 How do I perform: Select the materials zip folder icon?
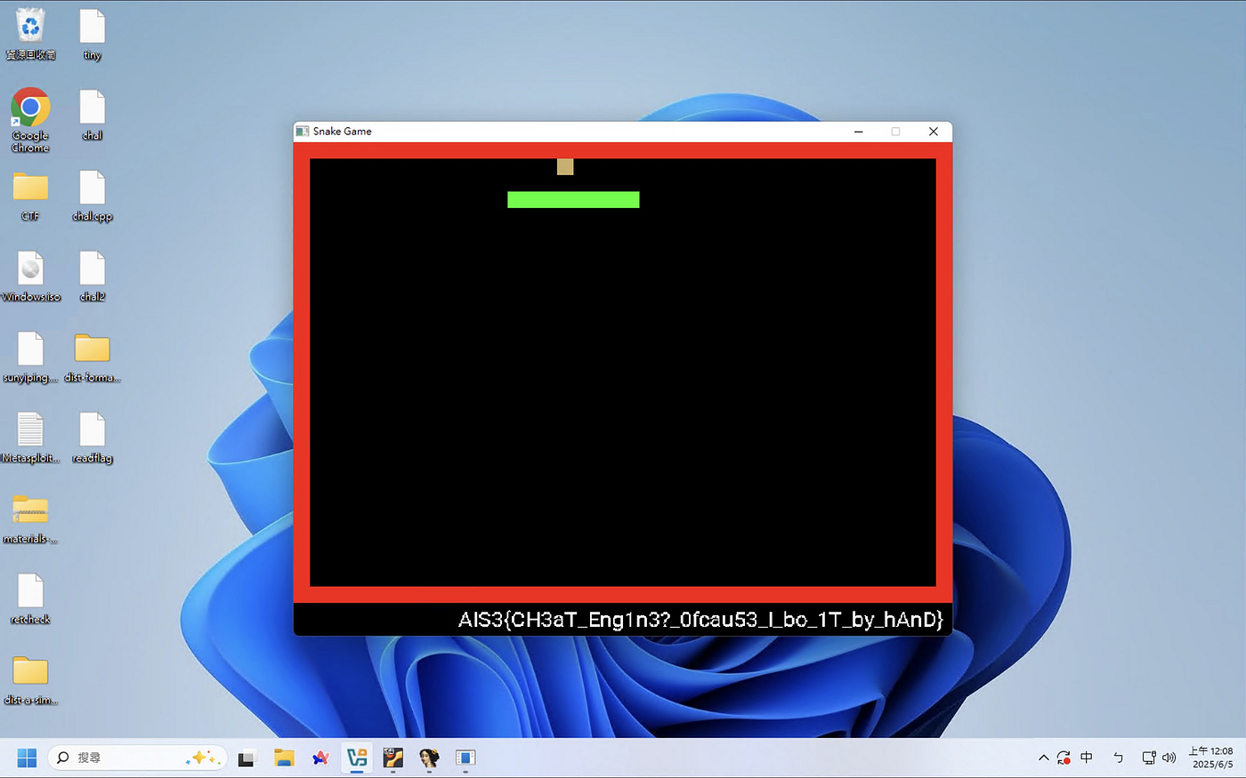click(30, 517)
